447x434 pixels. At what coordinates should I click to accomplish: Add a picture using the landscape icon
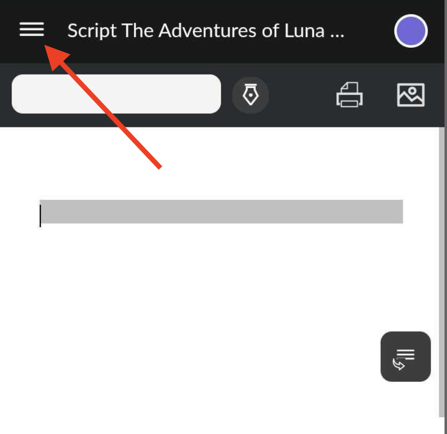click(x=411, y=95)
